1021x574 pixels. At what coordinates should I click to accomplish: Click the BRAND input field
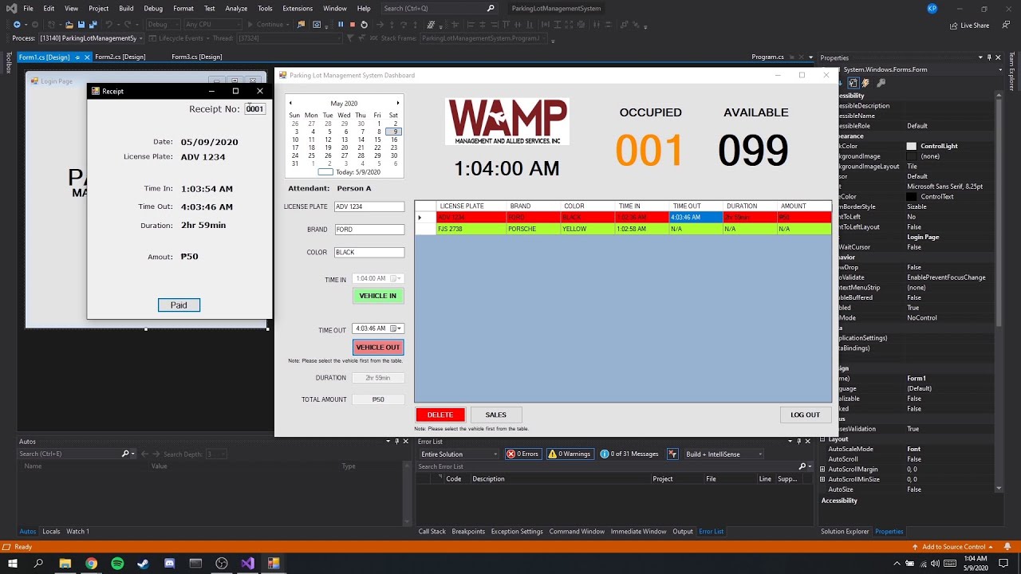[369, 230]
